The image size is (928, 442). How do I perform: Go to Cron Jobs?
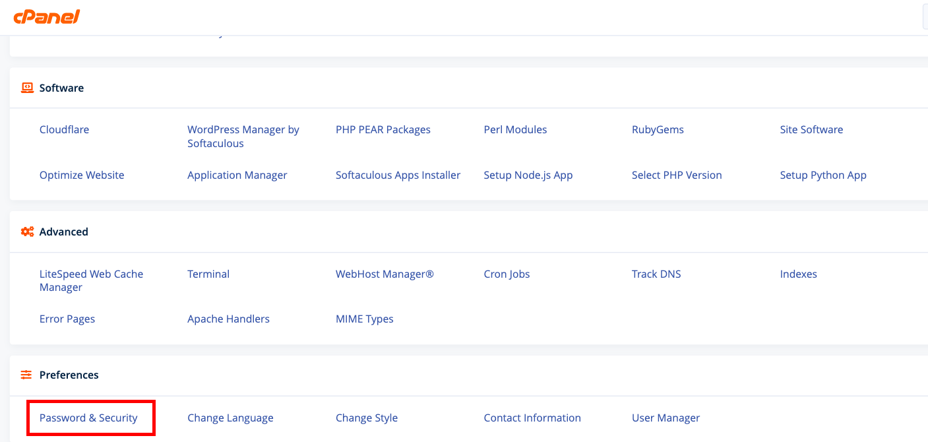[507, 274]
